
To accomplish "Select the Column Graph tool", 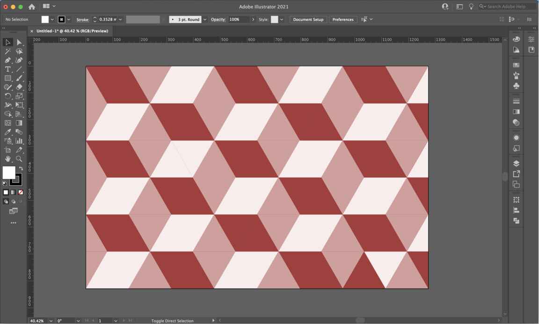I will [x=19, y=141].
